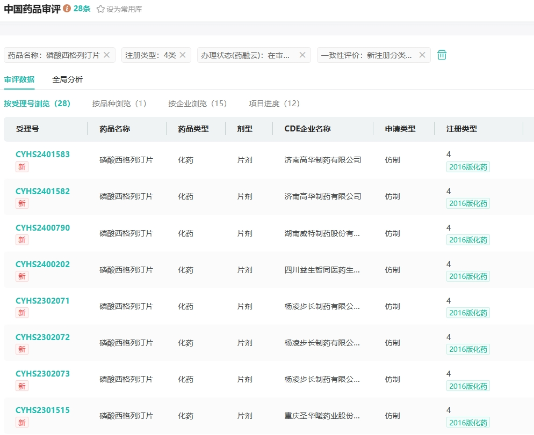
Task: Open acceptance number CYHS2400790
Action: 42,228
